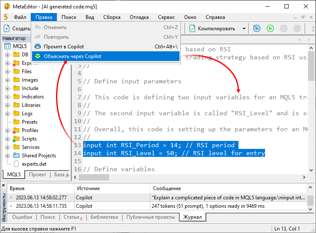The image size is (316, 233).
Task: Select the Profiles folder icon
Action: coord(16,130)
